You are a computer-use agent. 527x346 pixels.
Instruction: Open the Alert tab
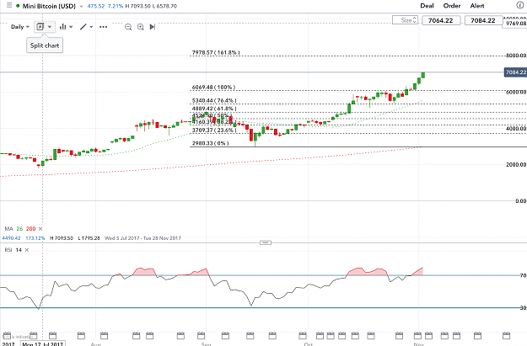click(x=477, y=6)
